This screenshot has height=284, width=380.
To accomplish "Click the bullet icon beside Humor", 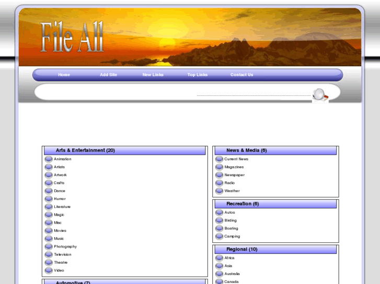I will (49, 199).
